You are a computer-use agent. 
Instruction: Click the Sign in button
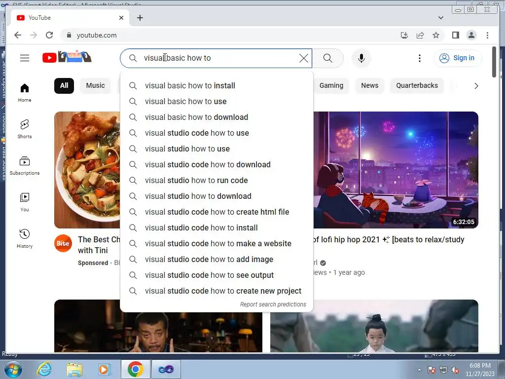458,58
